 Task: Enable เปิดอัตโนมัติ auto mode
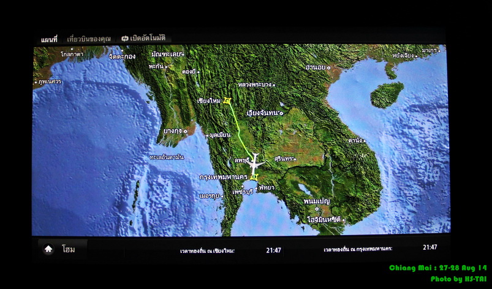click(x=148, y=39)
